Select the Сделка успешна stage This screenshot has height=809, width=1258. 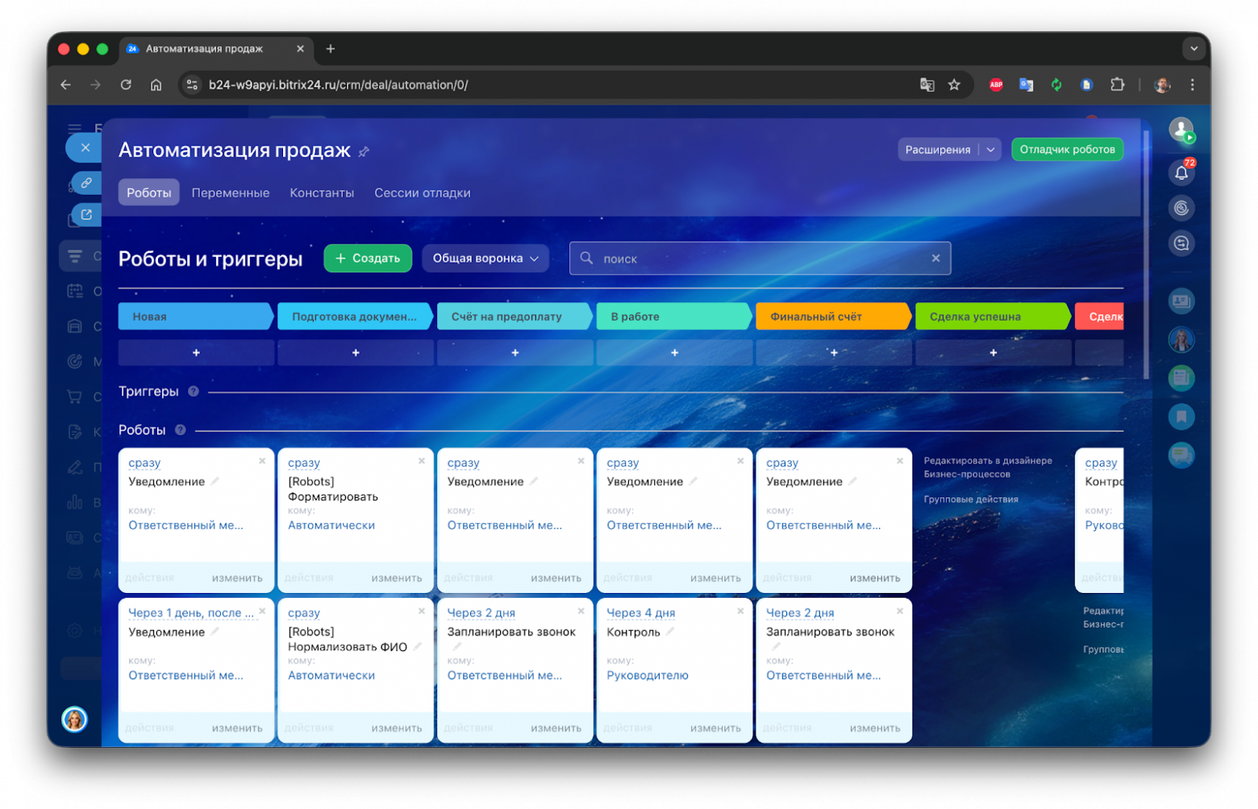[993, 317]
